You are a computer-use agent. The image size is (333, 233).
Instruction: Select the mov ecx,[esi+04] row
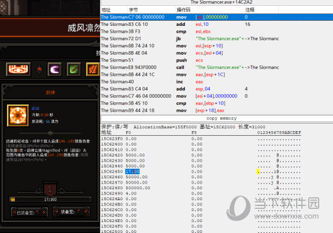[x=217, y=53]
